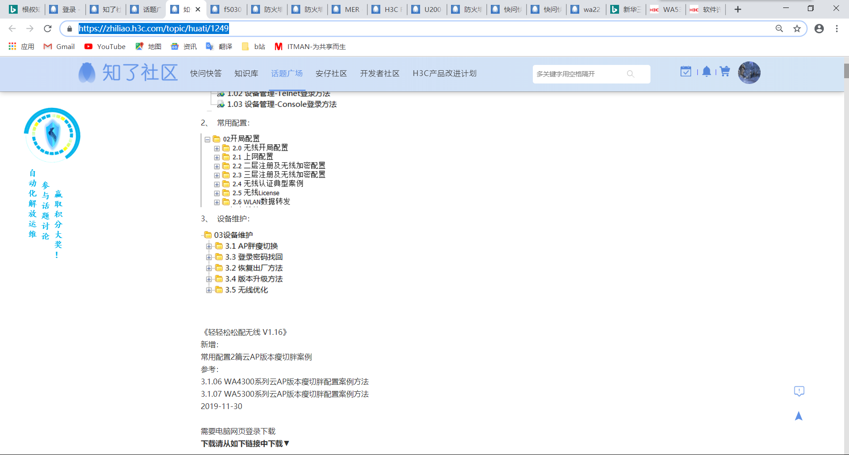Viewport: 849px width, 455px height.
Task: Expand the 2.0 无线开局配置 folder
Action: [x=217, y=148]
